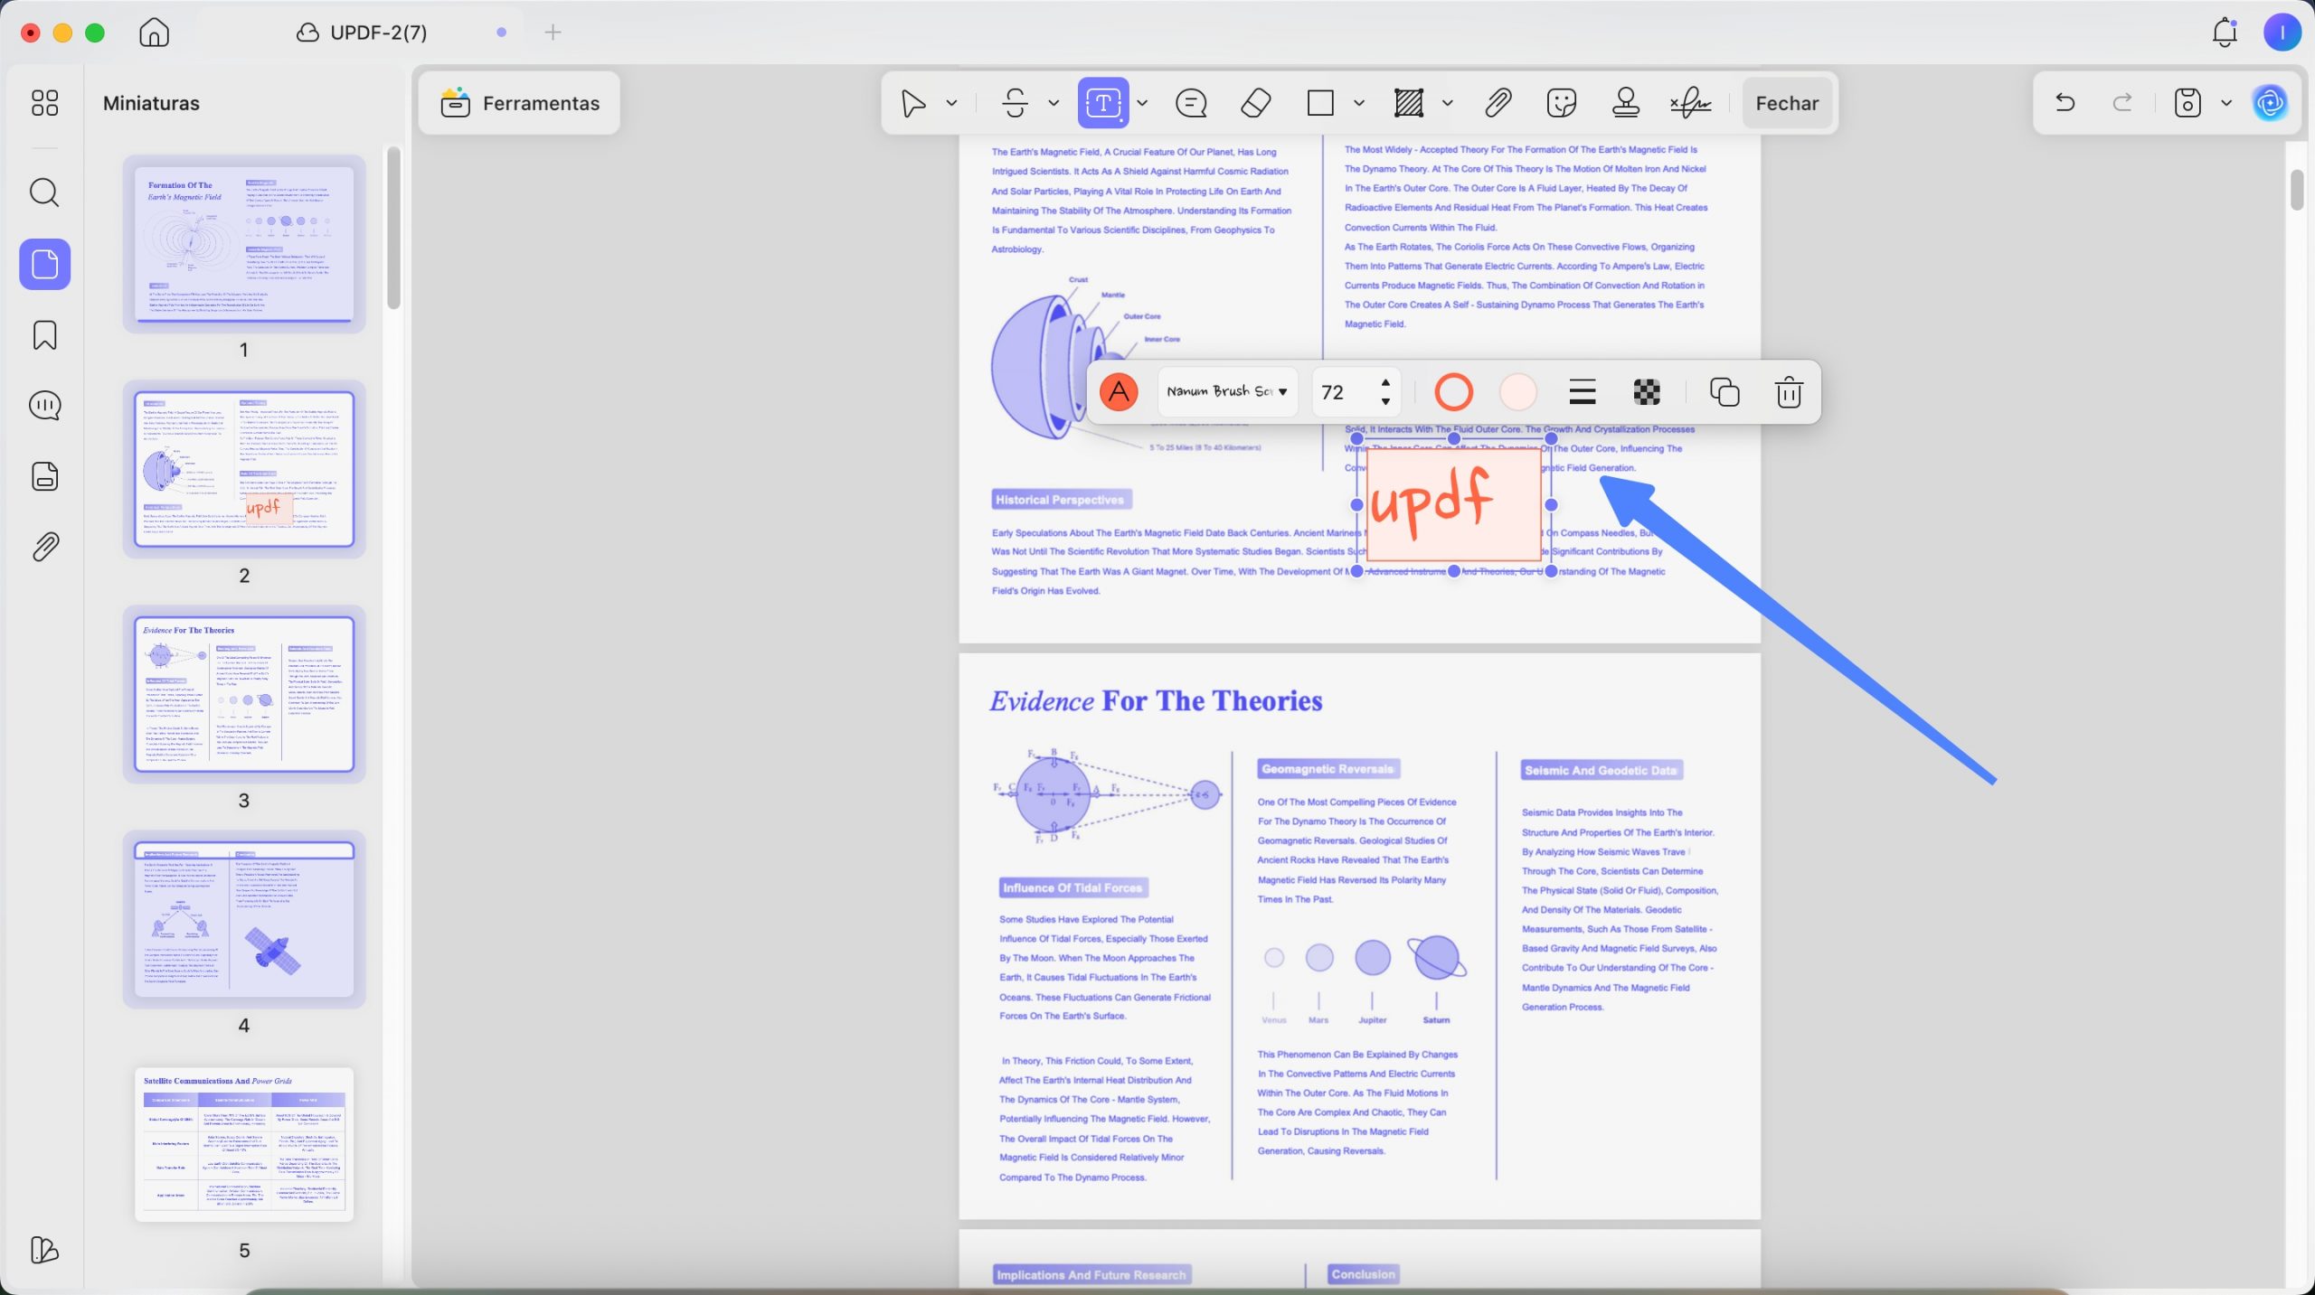Screen dimensions: 2315x1295
Task: Click the 'Historical Perspectives' heading
Action: point(1060,500)
